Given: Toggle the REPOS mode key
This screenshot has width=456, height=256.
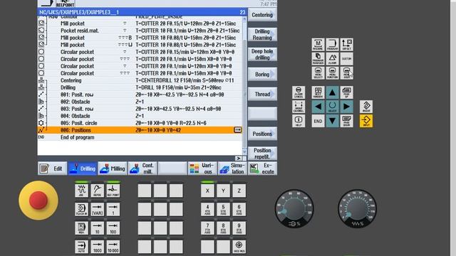Looking at the screenshot, I should (98, 191).
